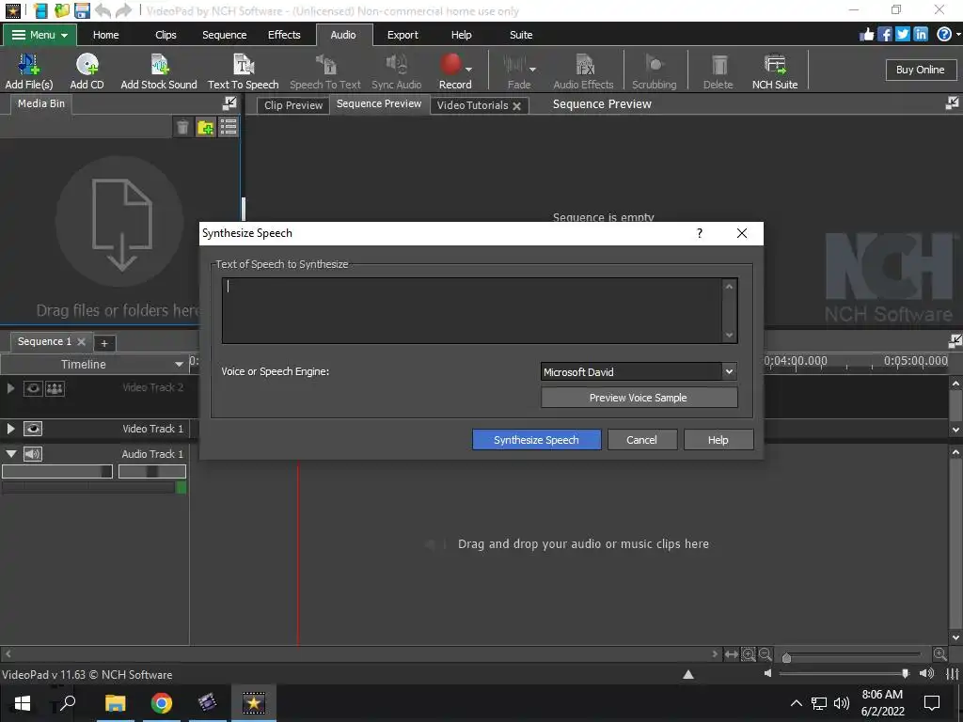This screenshot has width=963, height=722.
Task: Undock the Media Bin panel
Action: pos(229,103)
